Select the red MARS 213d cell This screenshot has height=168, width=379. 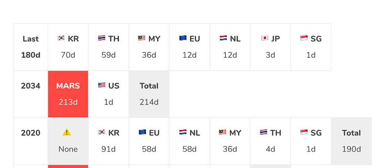(x=68, y=94)
